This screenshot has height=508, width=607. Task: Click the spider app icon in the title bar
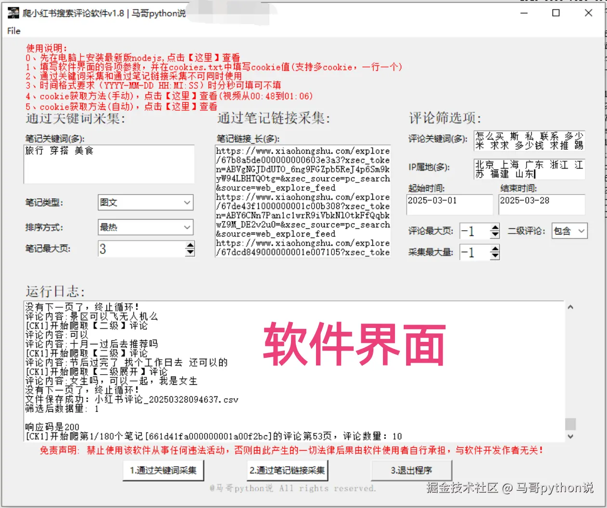coord(13,13)
